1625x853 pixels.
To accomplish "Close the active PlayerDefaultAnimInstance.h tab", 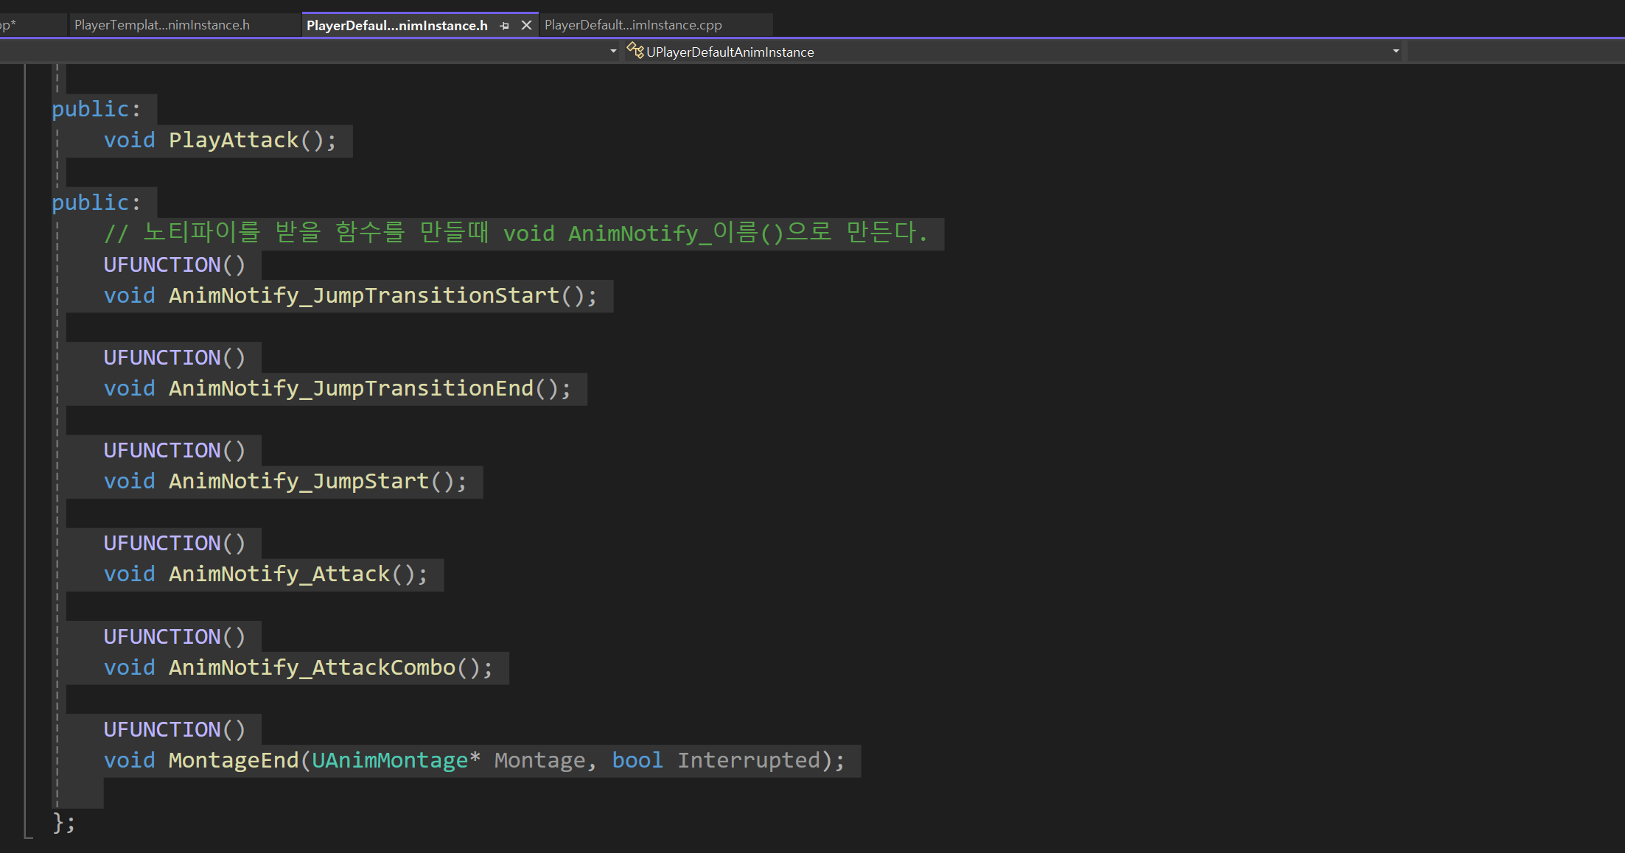I will [526, 26].
